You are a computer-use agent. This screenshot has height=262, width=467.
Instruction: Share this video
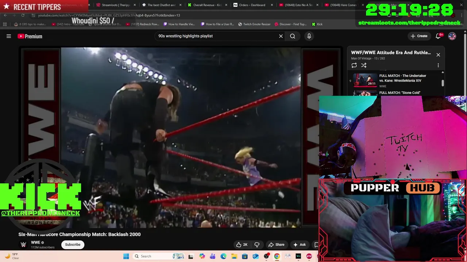(277, 245)
